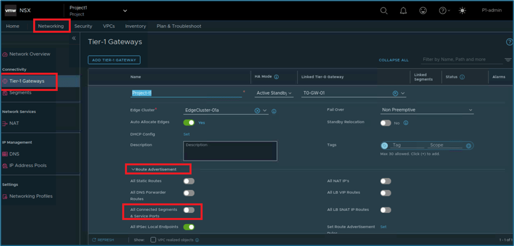Click the ADD TIER-1 GATEWAY button
The image size is (514, 246).
coord(114,60)
